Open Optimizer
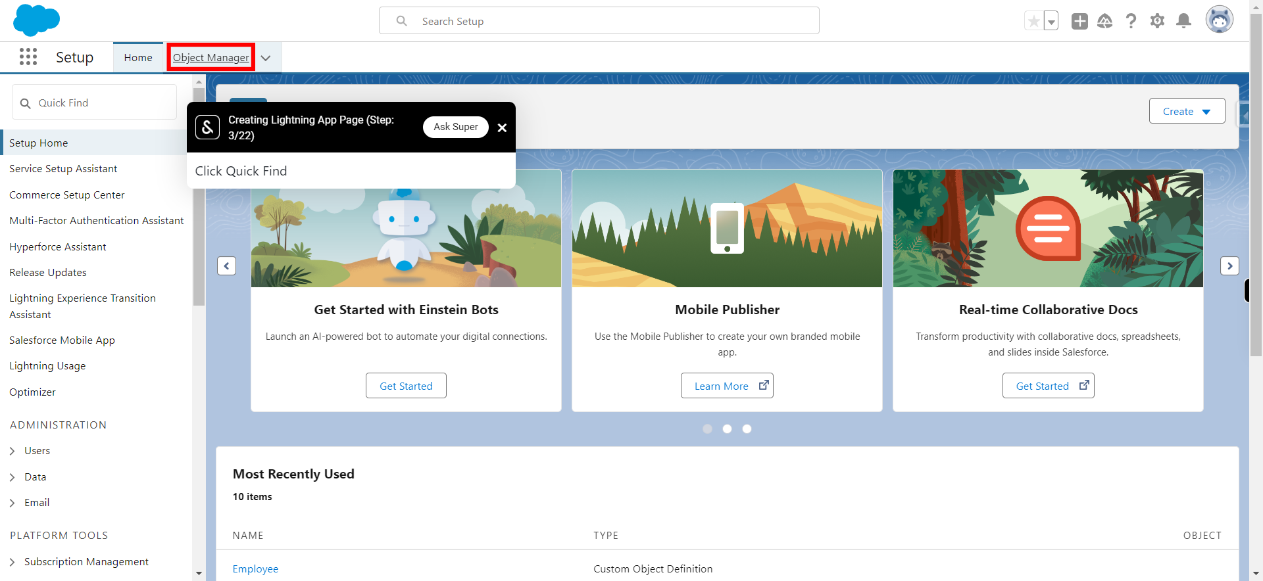This screenshot has width=1263, height=581. [x=32, y=392]
